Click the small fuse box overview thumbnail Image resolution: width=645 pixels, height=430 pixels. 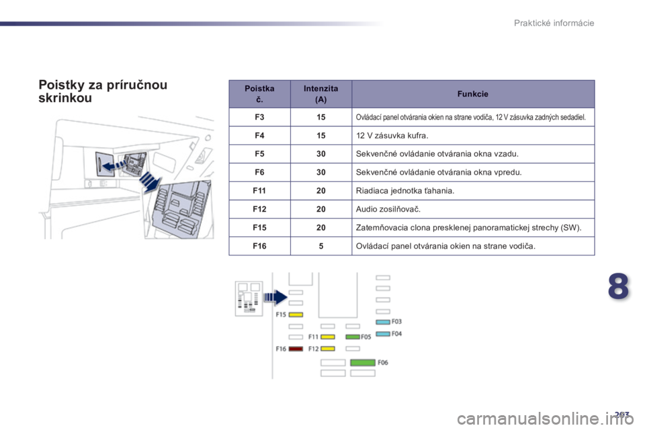pyautogui.click(x=249, y=299)
